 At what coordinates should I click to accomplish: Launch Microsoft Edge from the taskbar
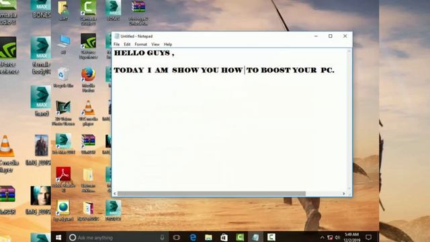tap(193, 237)
